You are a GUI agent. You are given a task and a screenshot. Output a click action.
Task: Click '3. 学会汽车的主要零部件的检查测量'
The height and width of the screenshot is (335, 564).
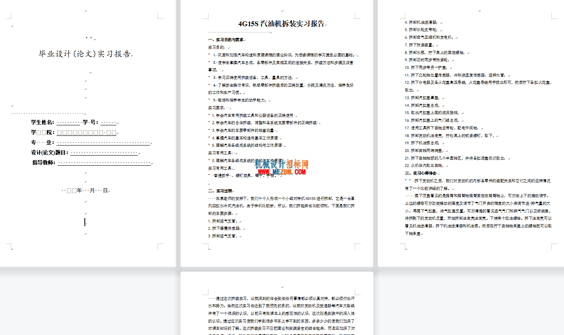tap(243, 130)
